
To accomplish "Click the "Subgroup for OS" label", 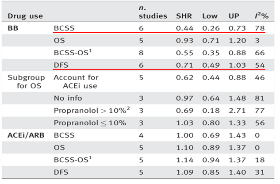I will coord(23,81).
